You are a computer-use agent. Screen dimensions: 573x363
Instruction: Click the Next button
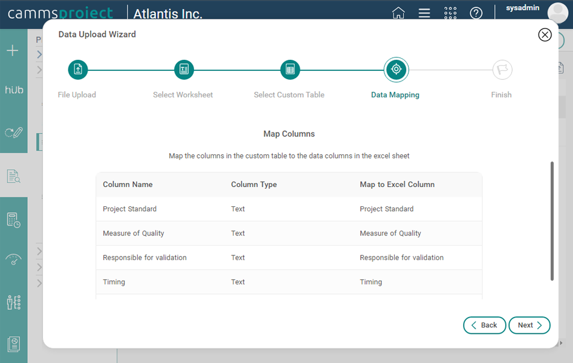point(529,325)
